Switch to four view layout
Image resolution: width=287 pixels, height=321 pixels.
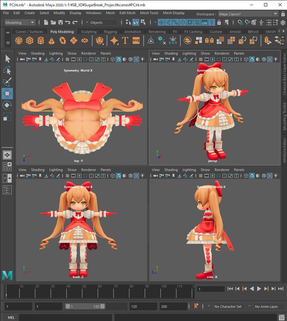pos(7,167)
